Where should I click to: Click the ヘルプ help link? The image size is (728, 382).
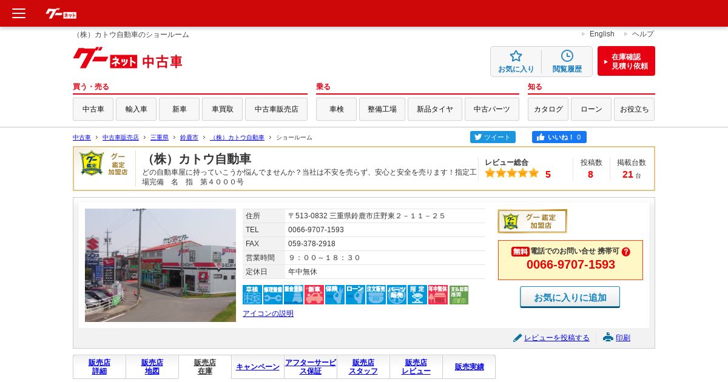(x=643, y=34)
